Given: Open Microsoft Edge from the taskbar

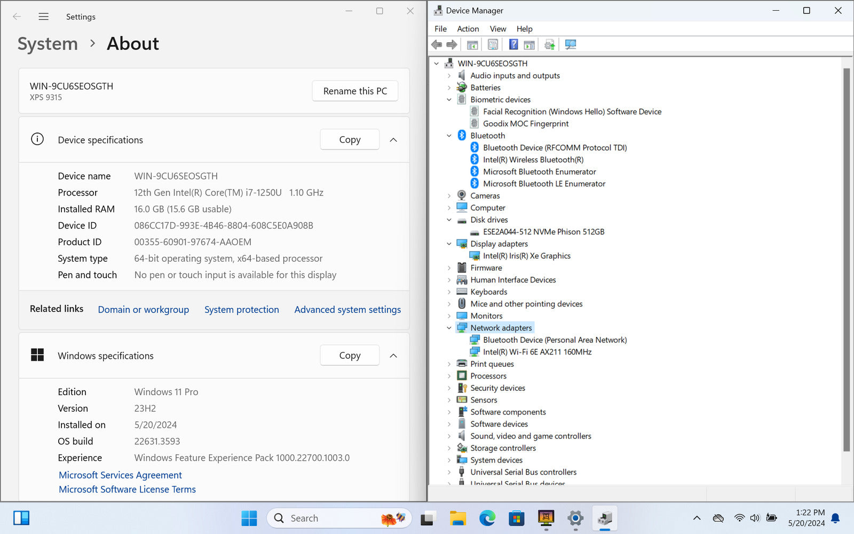Looking at the screenshot, I should click(x=487, y=518).
